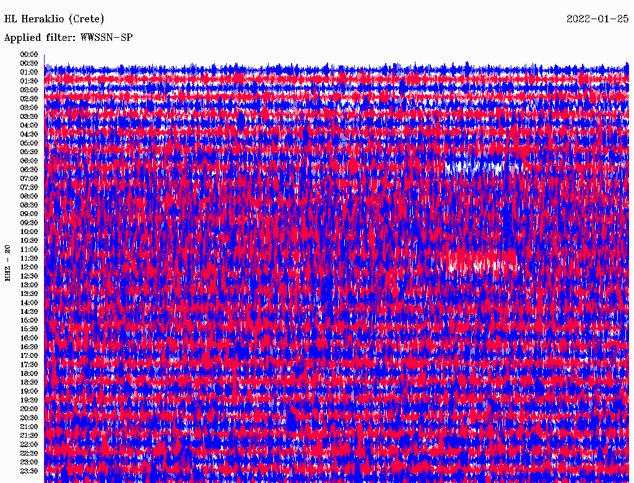
Task: Select the 22:30 time label
Action: [29, 453]
